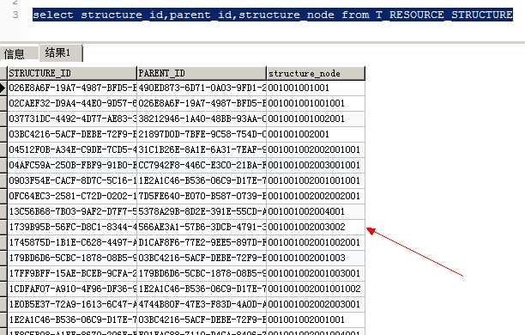525x335 pixels.
Task: Click the structure_node column header
Action: (316, 73)
